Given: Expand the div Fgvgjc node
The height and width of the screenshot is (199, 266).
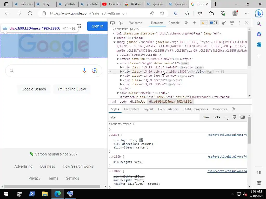Looking at the screenshot, I should (x=118, y=93).
